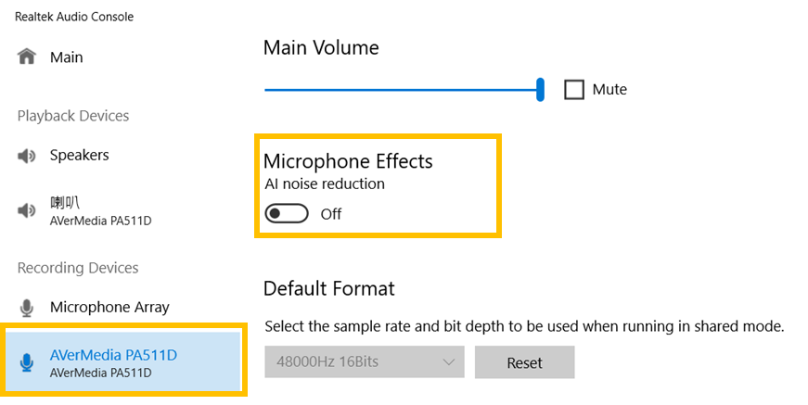
Task: Click the Playback Devices section header
Action: [73, 116]
